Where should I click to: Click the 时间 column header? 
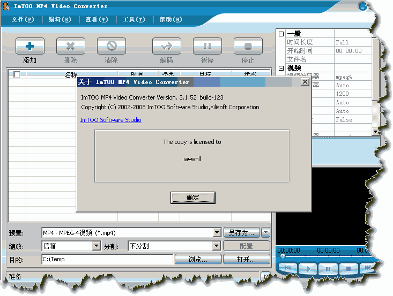138,73
